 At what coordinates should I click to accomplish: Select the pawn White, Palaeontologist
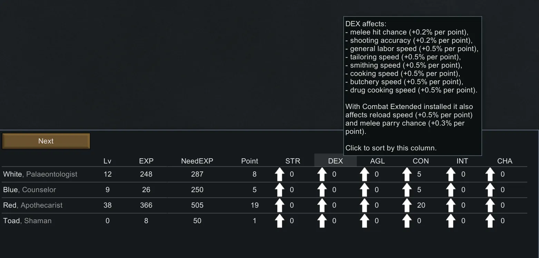(40, 174)
